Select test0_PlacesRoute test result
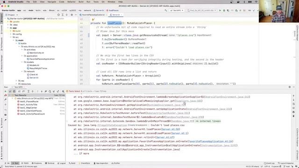This screenshot has width=299, height=168. [x=29, y=102]
